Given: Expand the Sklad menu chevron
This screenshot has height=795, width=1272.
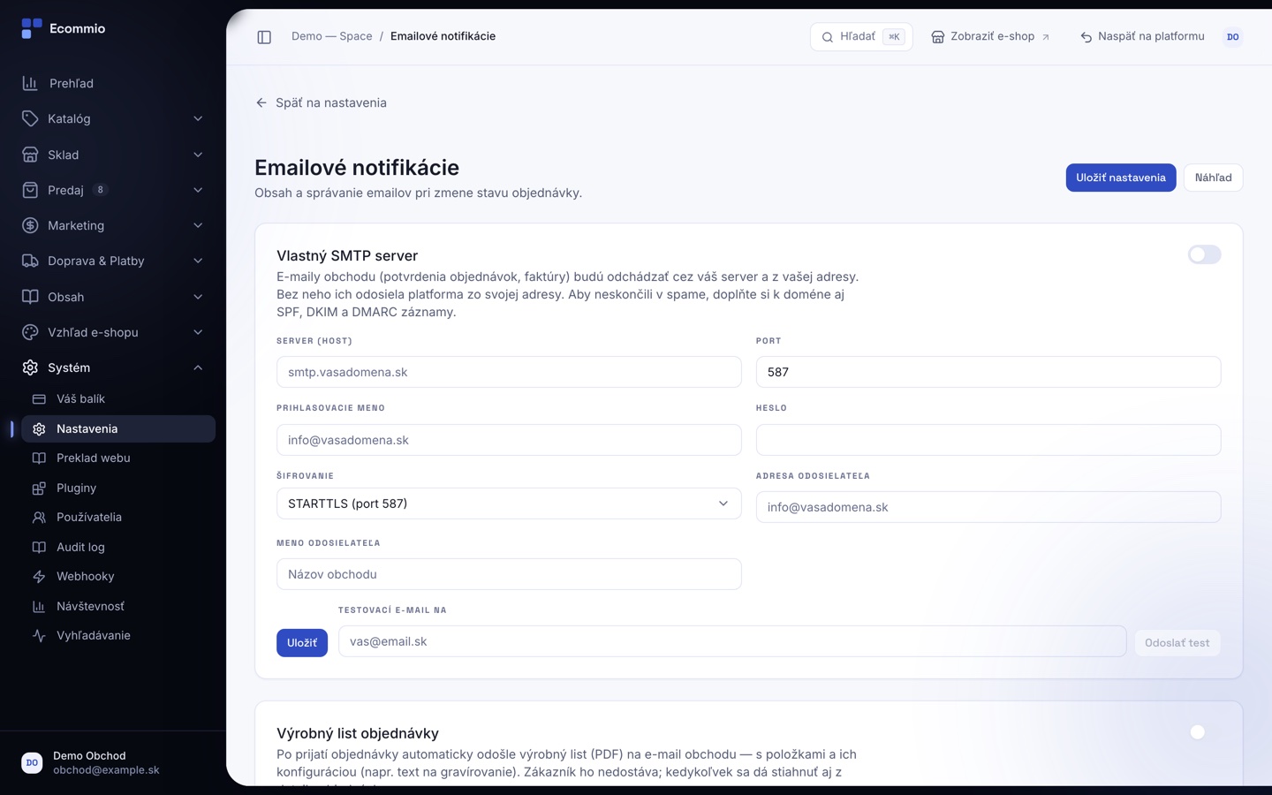Looking at the screenshot, I should [x=198, y=155].
